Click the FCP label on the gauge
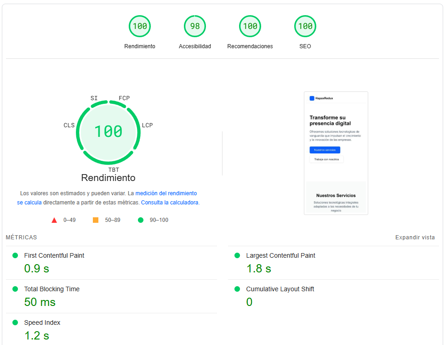 pos(124,98)
